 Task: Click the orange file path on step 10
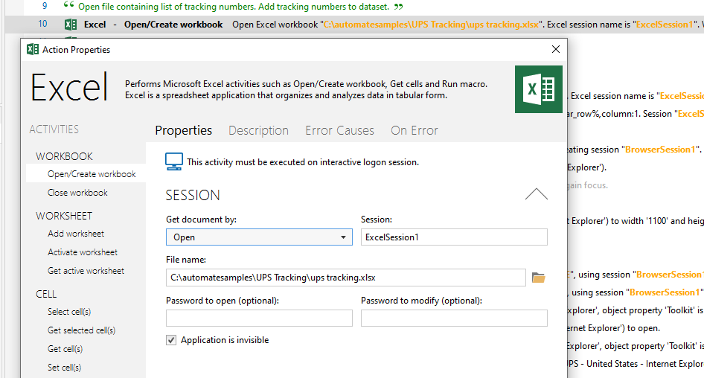(431, 25)
